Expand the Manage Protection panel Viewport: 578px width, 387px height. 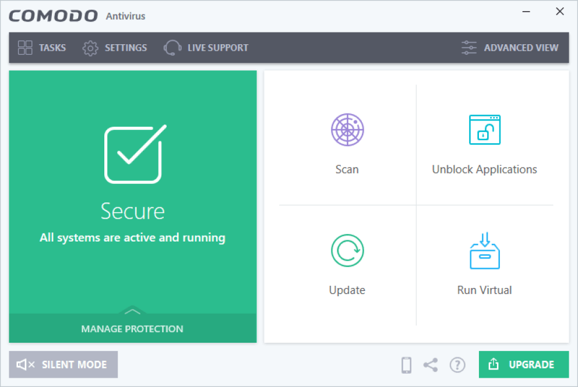[x=132, y=329]
